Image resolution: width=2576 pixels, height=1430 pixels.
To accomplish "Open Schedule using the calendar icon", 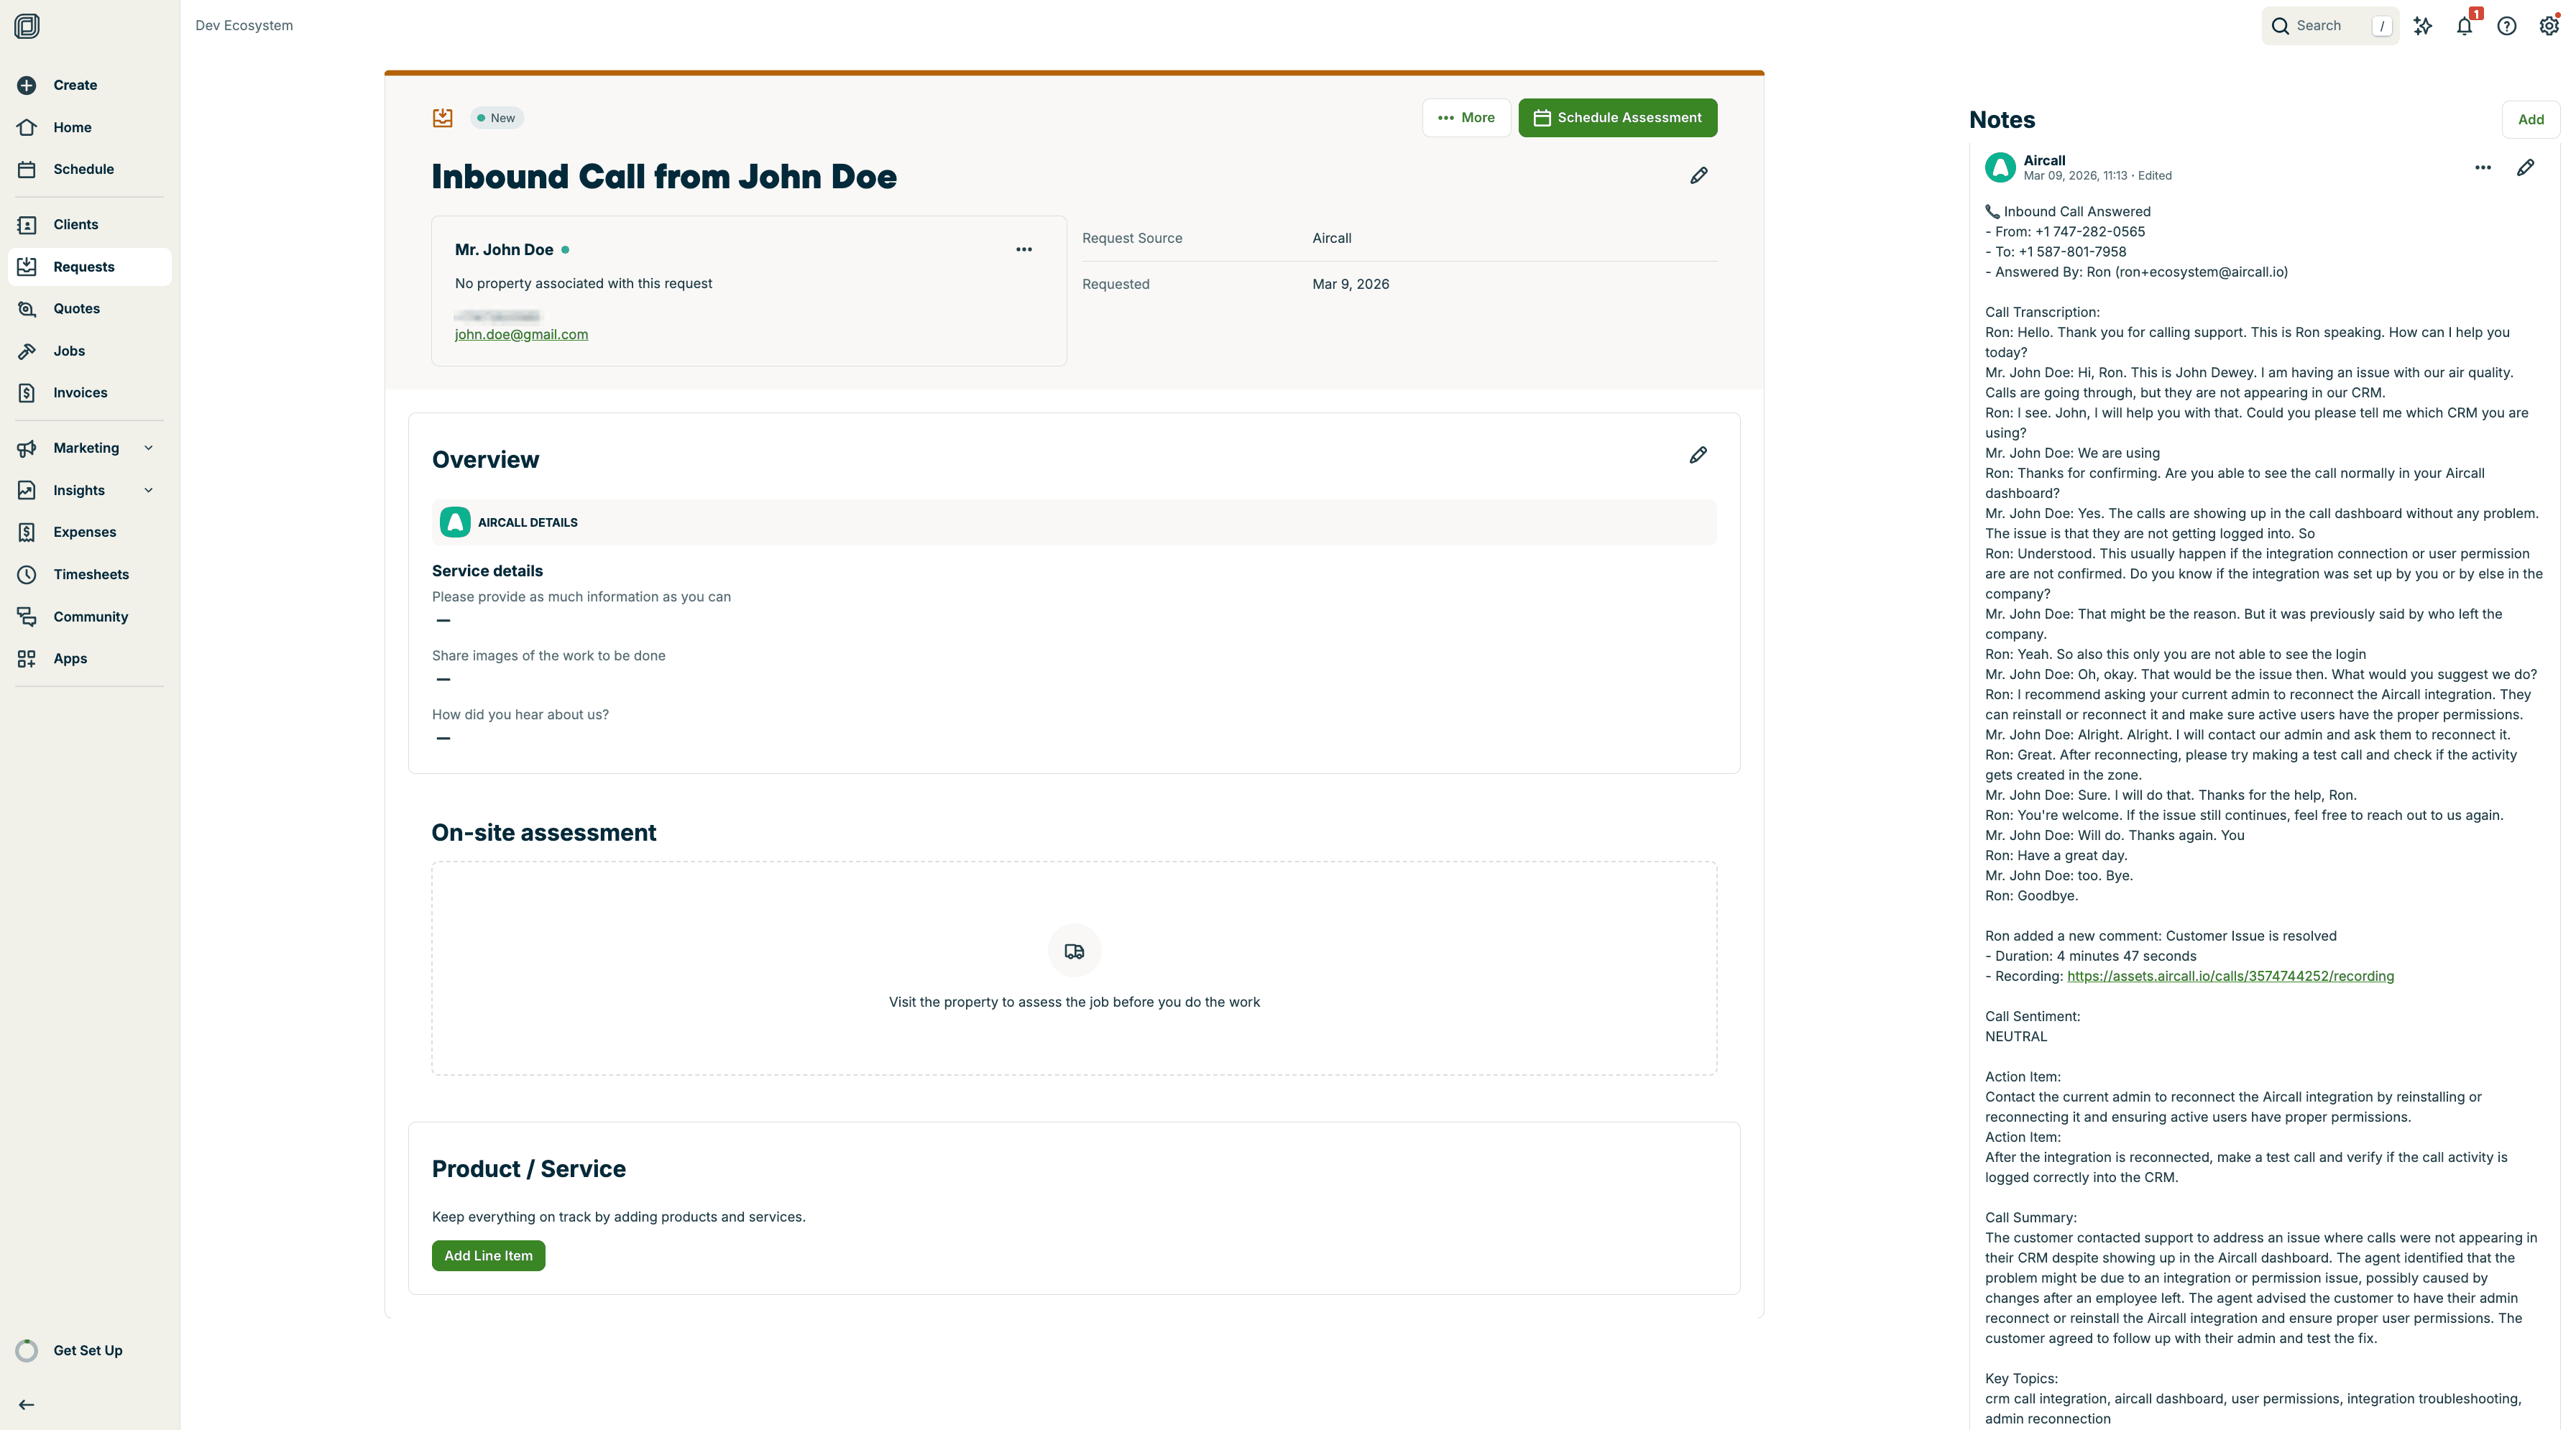I will (27, 169).
